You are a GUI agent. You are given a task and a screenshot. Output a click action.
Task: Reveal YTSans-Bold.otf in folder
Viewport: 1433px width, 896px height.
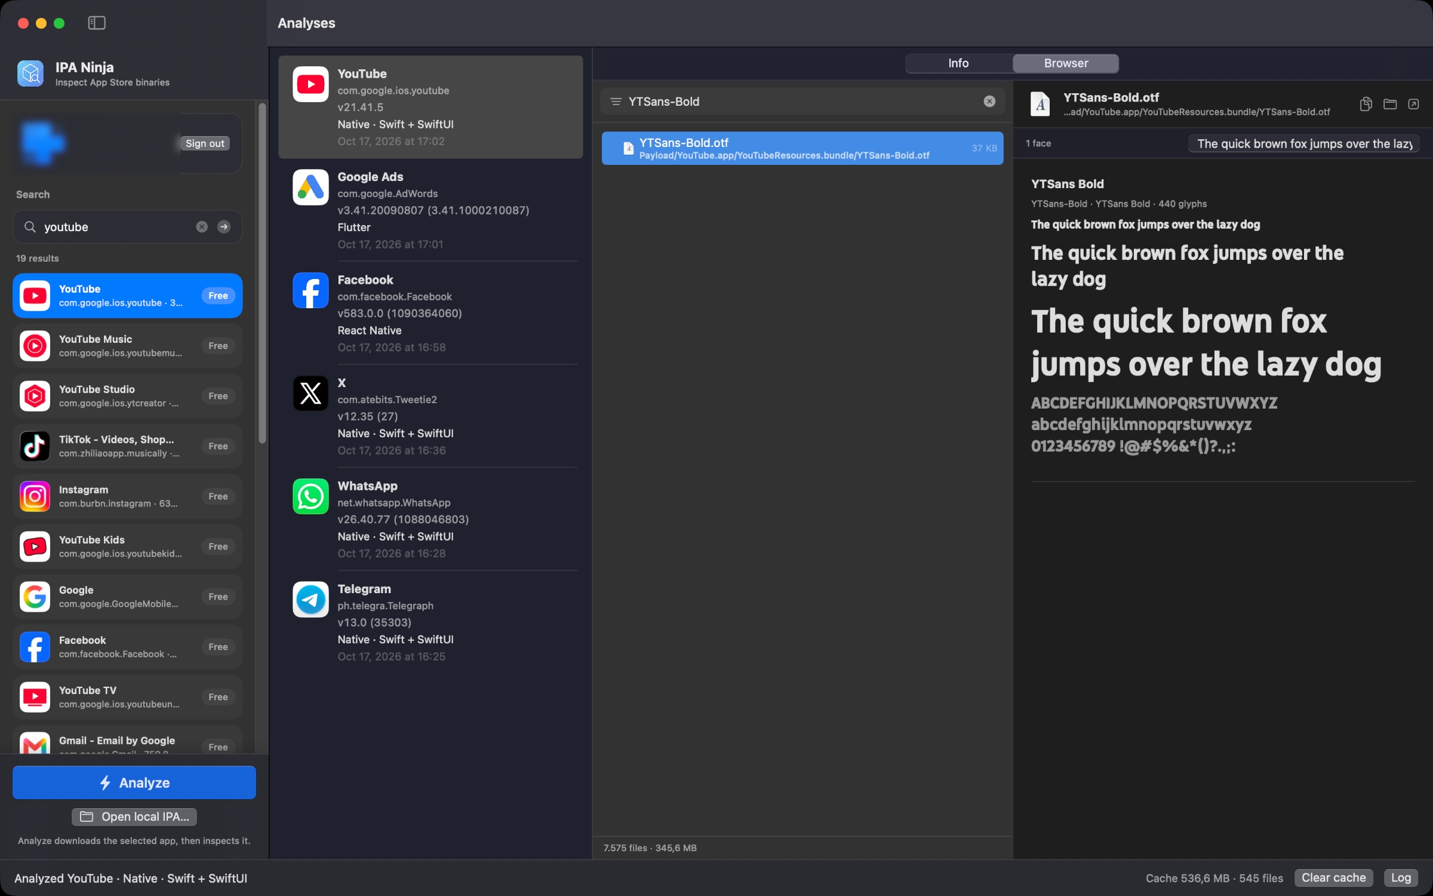[x=1390, y=104]
